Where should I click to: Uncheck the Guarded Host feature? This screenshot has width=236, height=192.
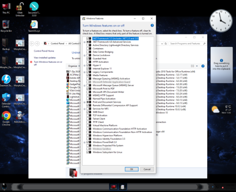[88, 59]
